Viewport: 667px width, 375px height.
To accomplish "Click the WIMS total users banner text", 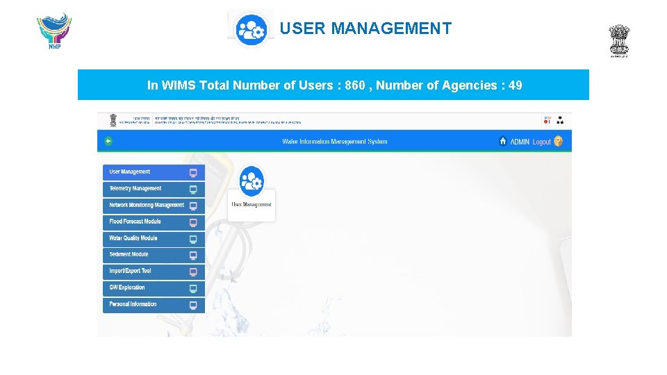I will click(334, 85).
